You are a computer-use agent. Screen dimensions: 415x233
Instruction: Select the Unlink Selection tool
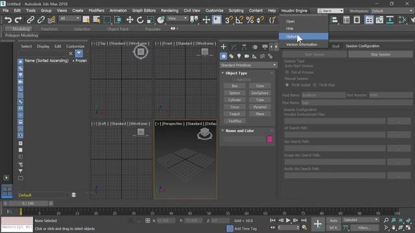point(41,20)
